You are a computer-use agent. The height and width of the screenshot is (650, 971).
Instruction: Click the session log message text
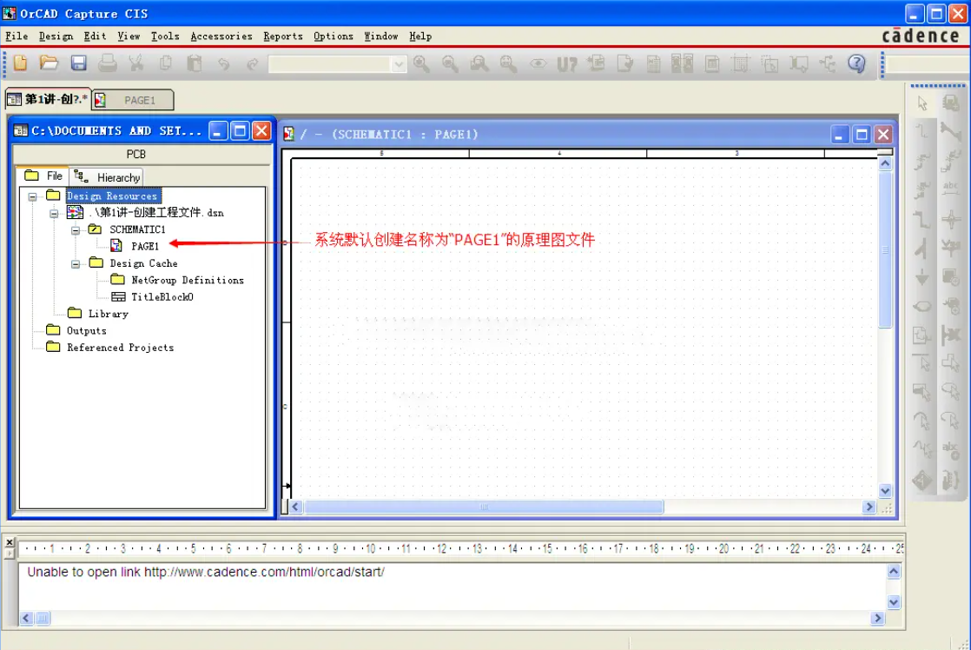pyautogui.click(x=206, y=572)
